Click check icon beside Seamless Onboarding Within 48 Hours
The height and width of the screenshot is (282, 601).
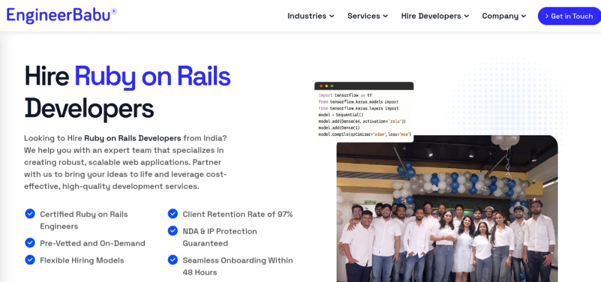tap(173, 260)
